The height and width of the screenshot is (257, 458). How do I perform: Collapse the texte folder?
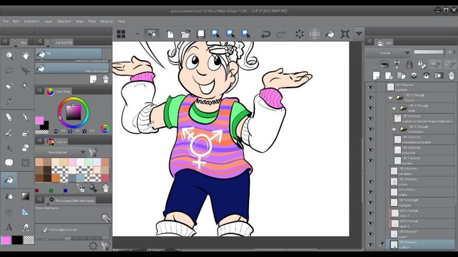394,108
